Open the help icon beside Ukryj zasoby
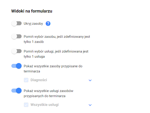The image size is (150, 113). [x=48, y=24]
